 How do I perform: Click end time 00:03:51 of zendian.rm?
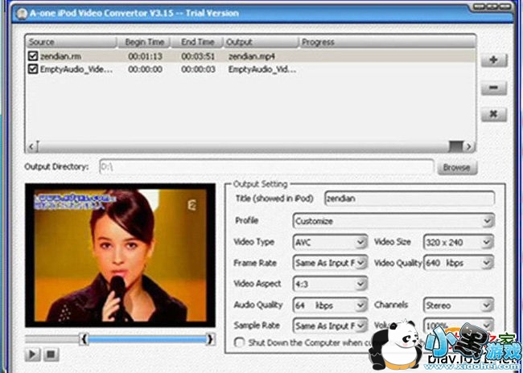(198, 56)
